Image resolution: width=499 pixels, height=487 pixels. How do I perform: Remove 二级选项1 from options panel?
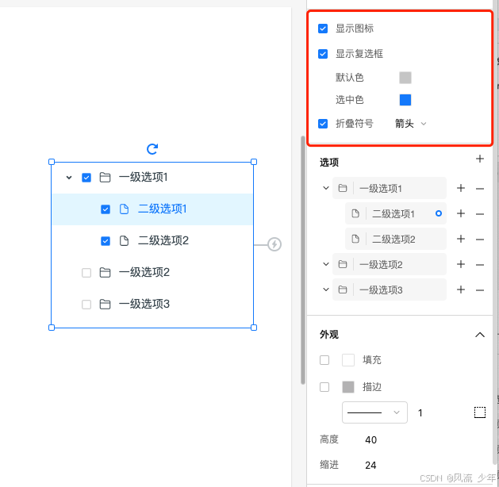(x=480, y=214)
